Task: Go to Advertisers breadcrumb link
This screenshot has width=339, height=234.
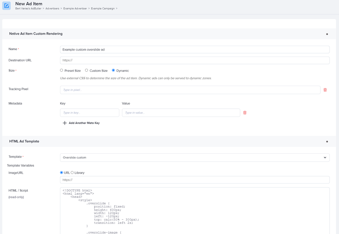Action: click(52, 8)
